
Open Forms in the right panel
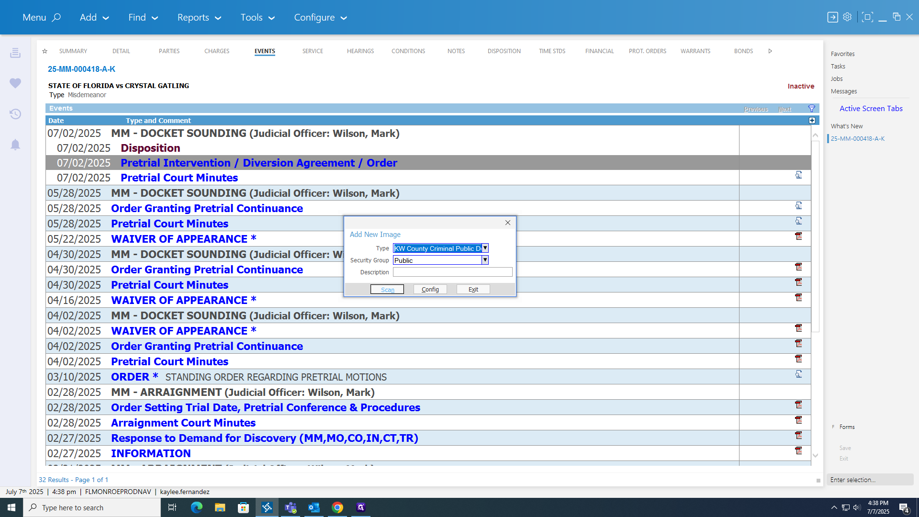click(x=847, y=427)
